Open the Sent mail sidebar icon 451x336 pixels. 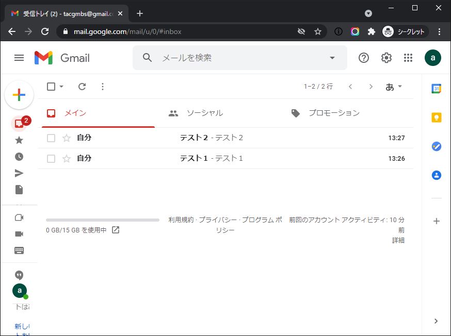19,173
